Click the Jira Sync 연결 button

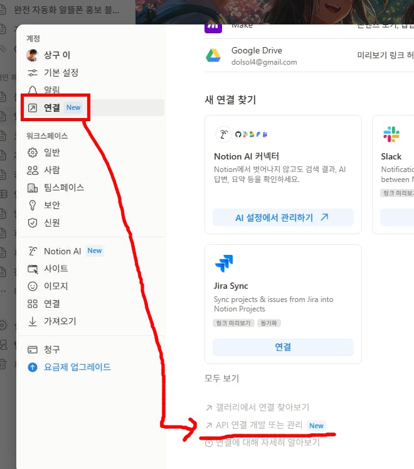[x=283, y=347]
